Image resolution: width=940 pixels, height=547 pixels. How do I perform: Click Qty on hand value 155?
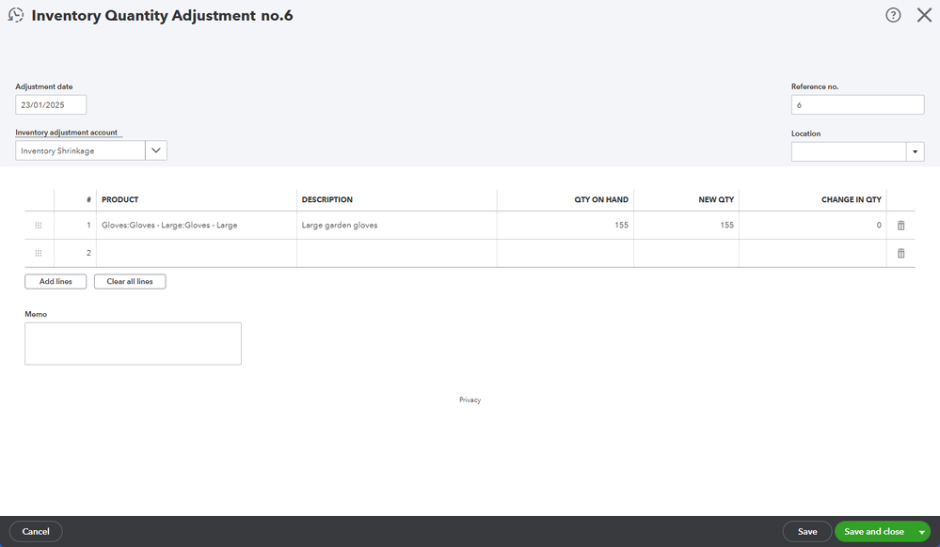[621, 226]
